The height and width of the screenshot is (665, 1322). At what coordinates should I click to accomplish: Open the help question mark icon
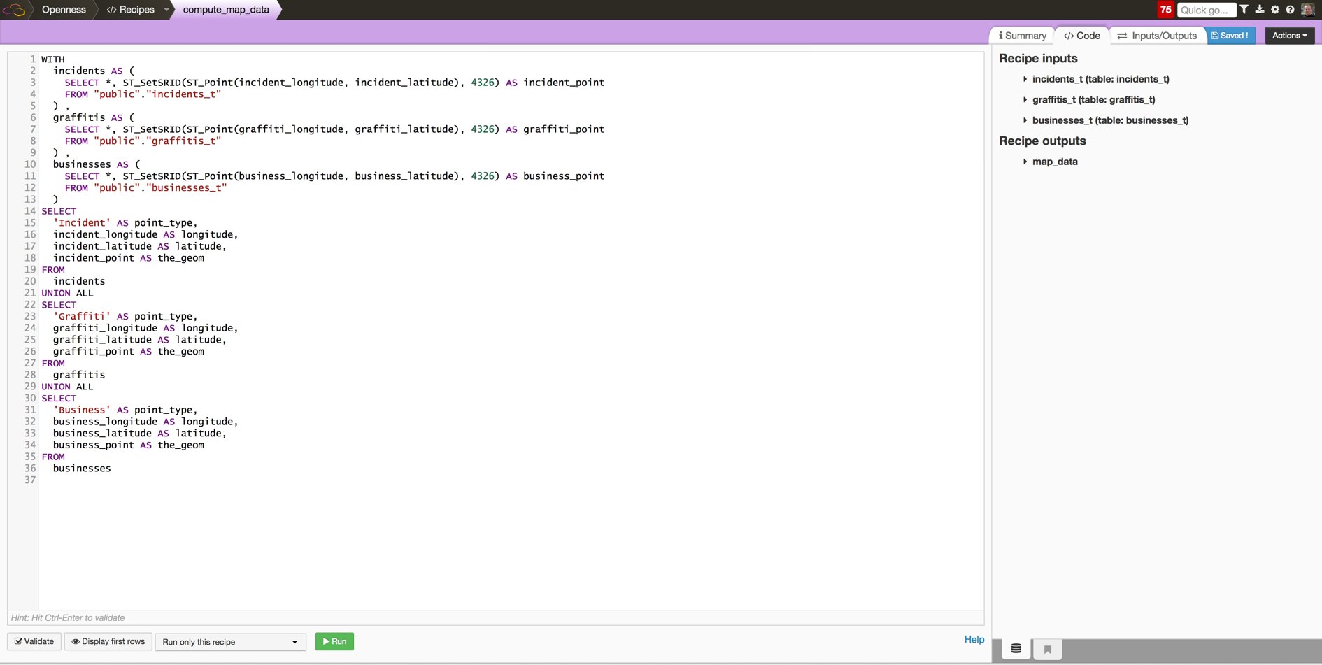(1291, 10)
